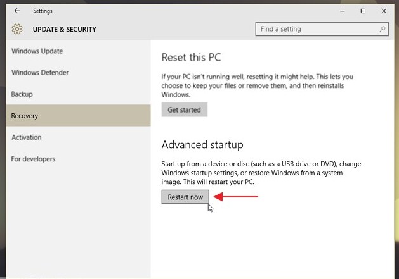
Task: Open the Windows Update section
Action: coord(37,51)
